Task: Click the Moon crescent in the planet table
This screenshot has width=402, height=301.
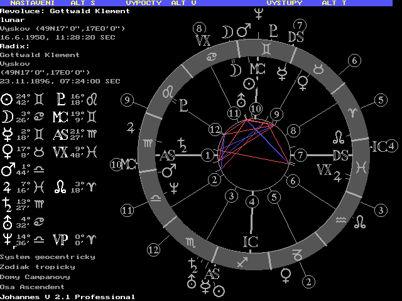Action: pos(7,115)
